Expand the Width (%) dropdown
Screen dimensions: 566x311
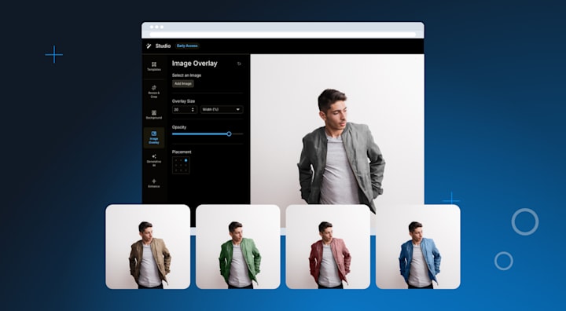click(222, 109)
